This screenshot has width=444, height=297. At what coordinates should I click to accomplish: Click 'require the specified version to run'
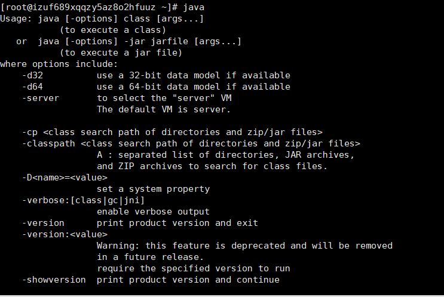pyautogui.click(x=193, y=268)
